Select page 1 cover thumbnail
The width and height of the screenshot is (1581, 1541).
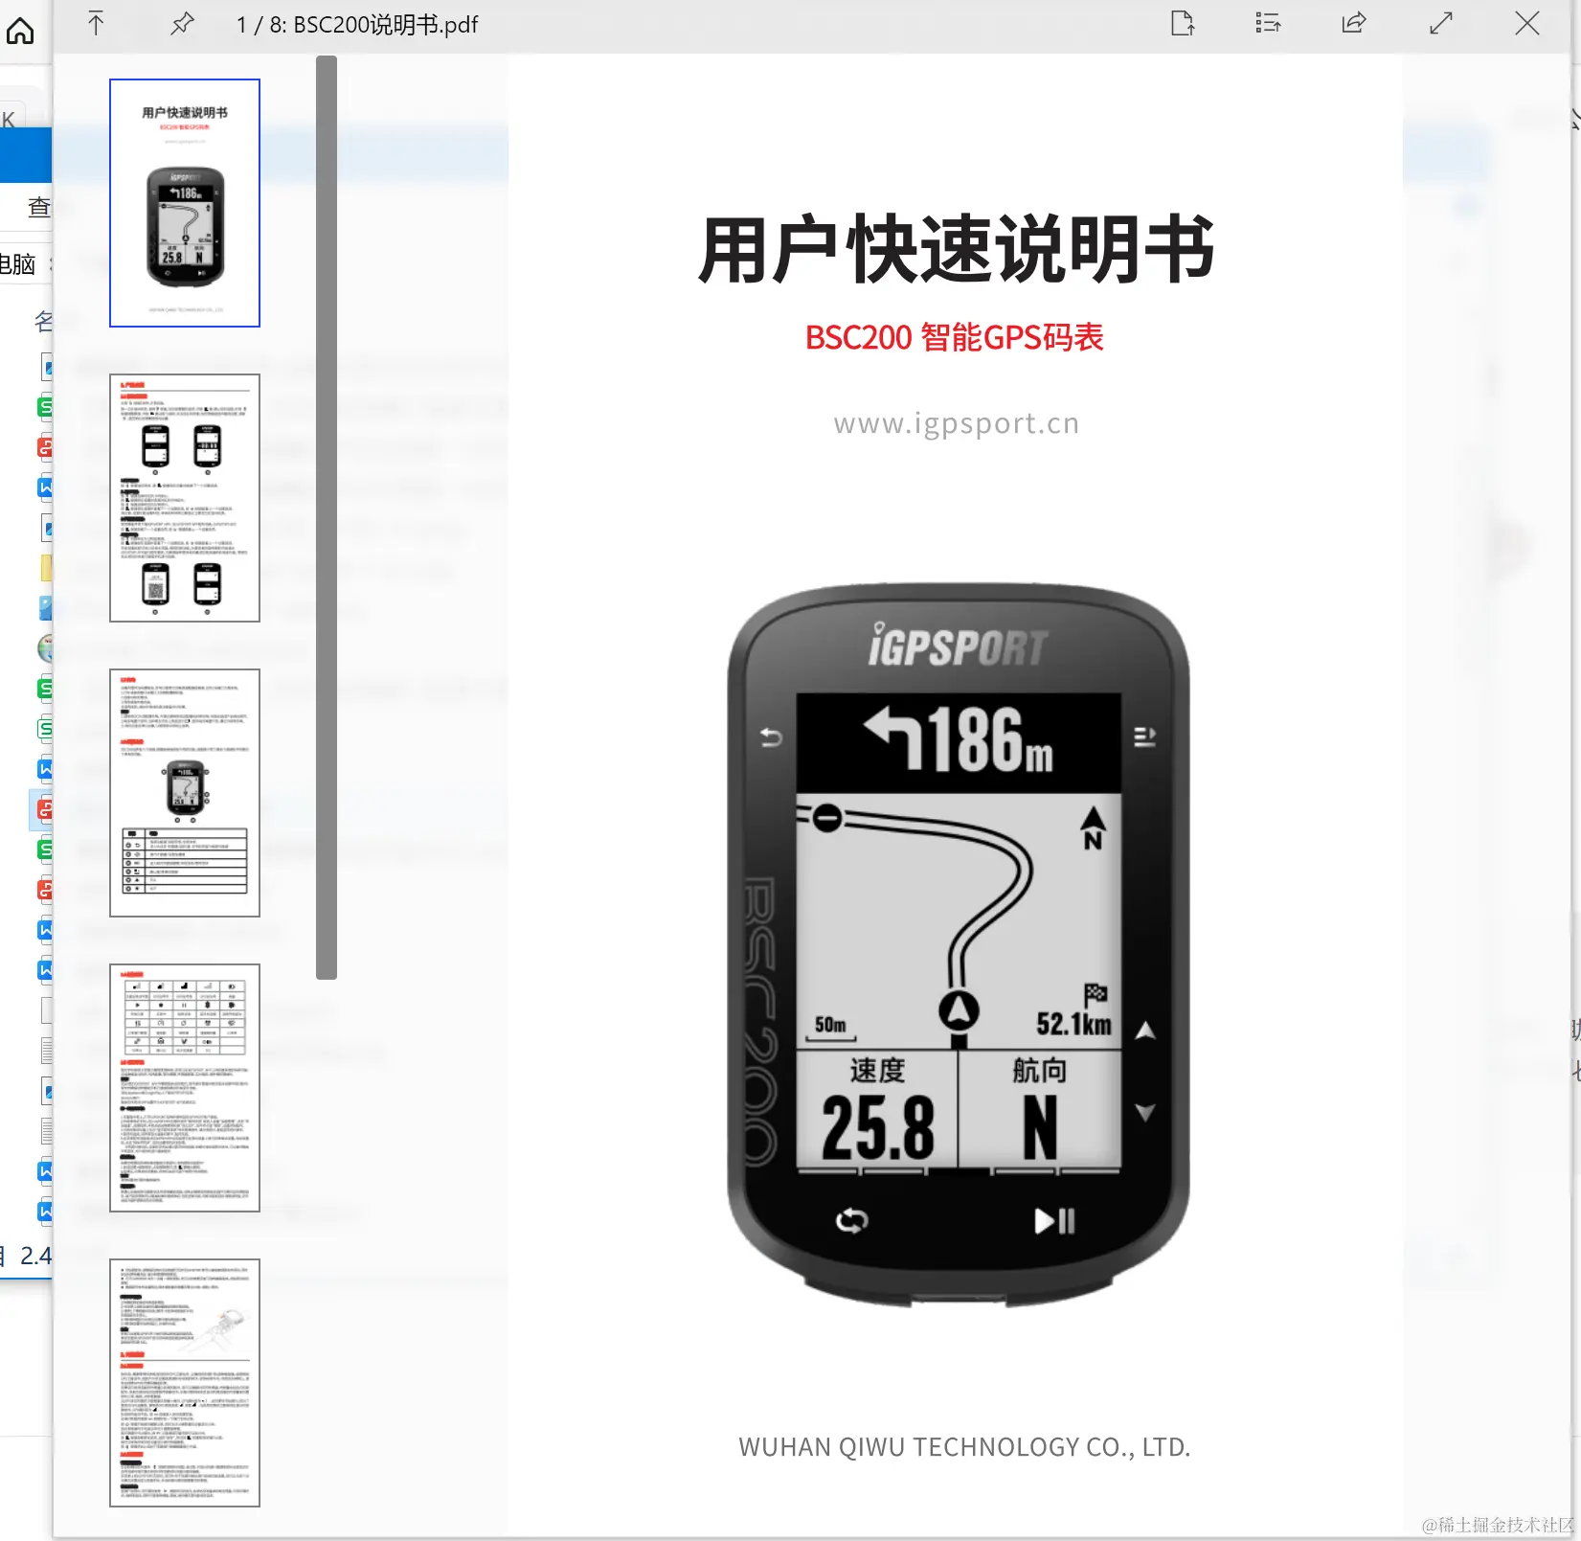[185, 203]
